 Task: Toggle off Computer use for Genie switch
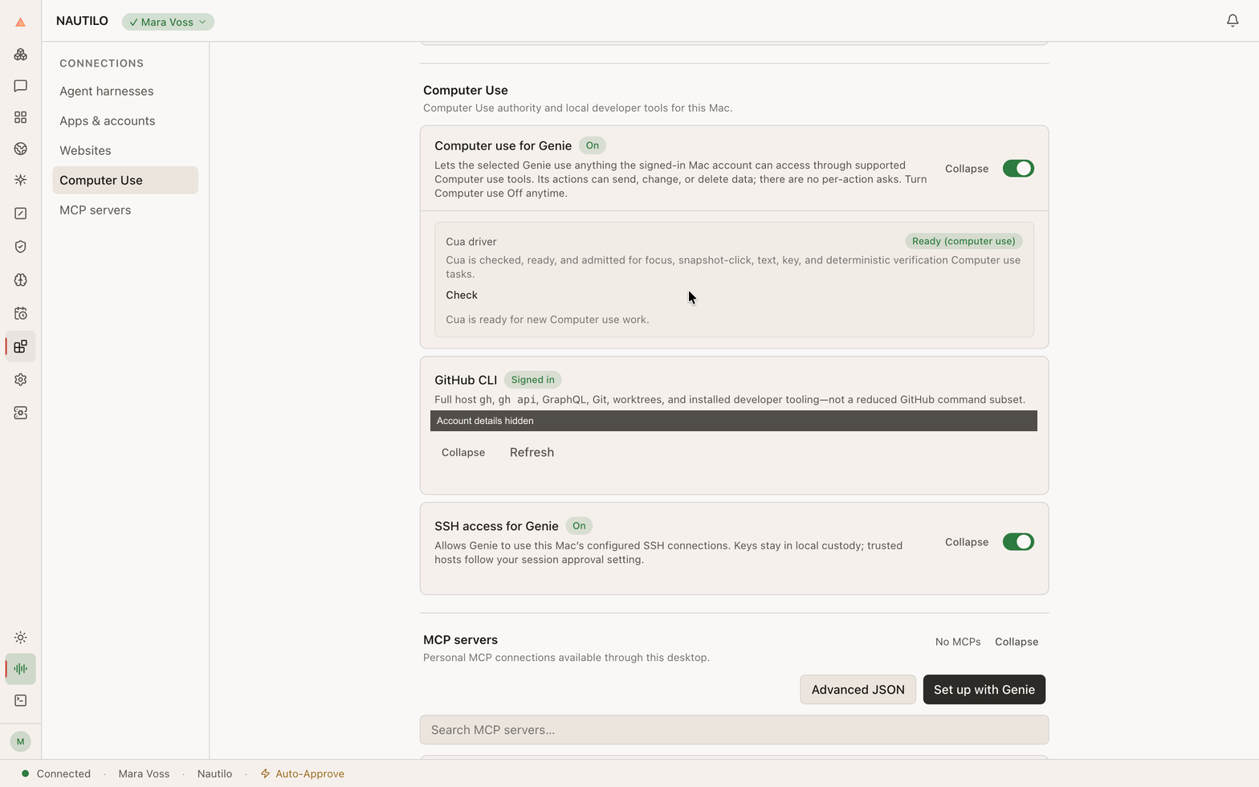click(1018, 169)
